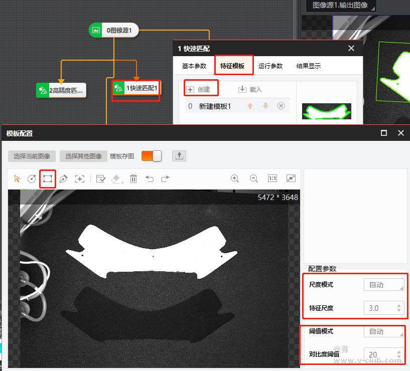Redo the template edit

tap(165, 178)
